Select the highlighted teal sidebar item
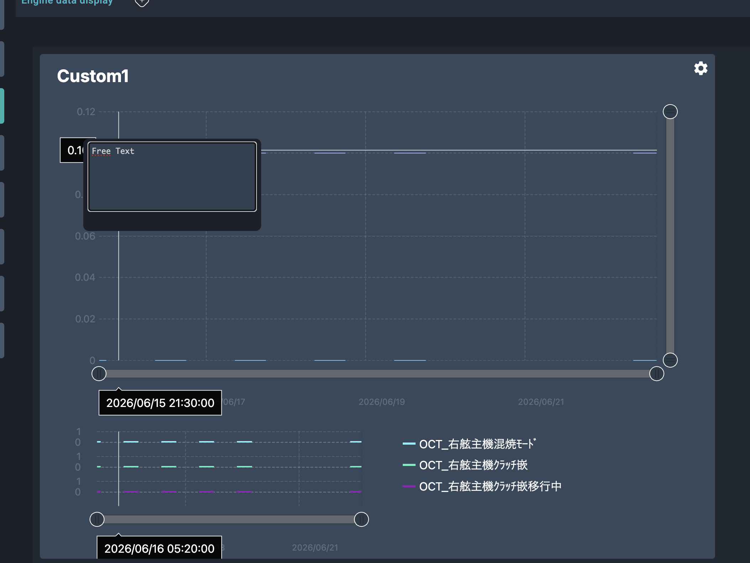The height and width of the screenshot is (563, 750). (2, 106)
